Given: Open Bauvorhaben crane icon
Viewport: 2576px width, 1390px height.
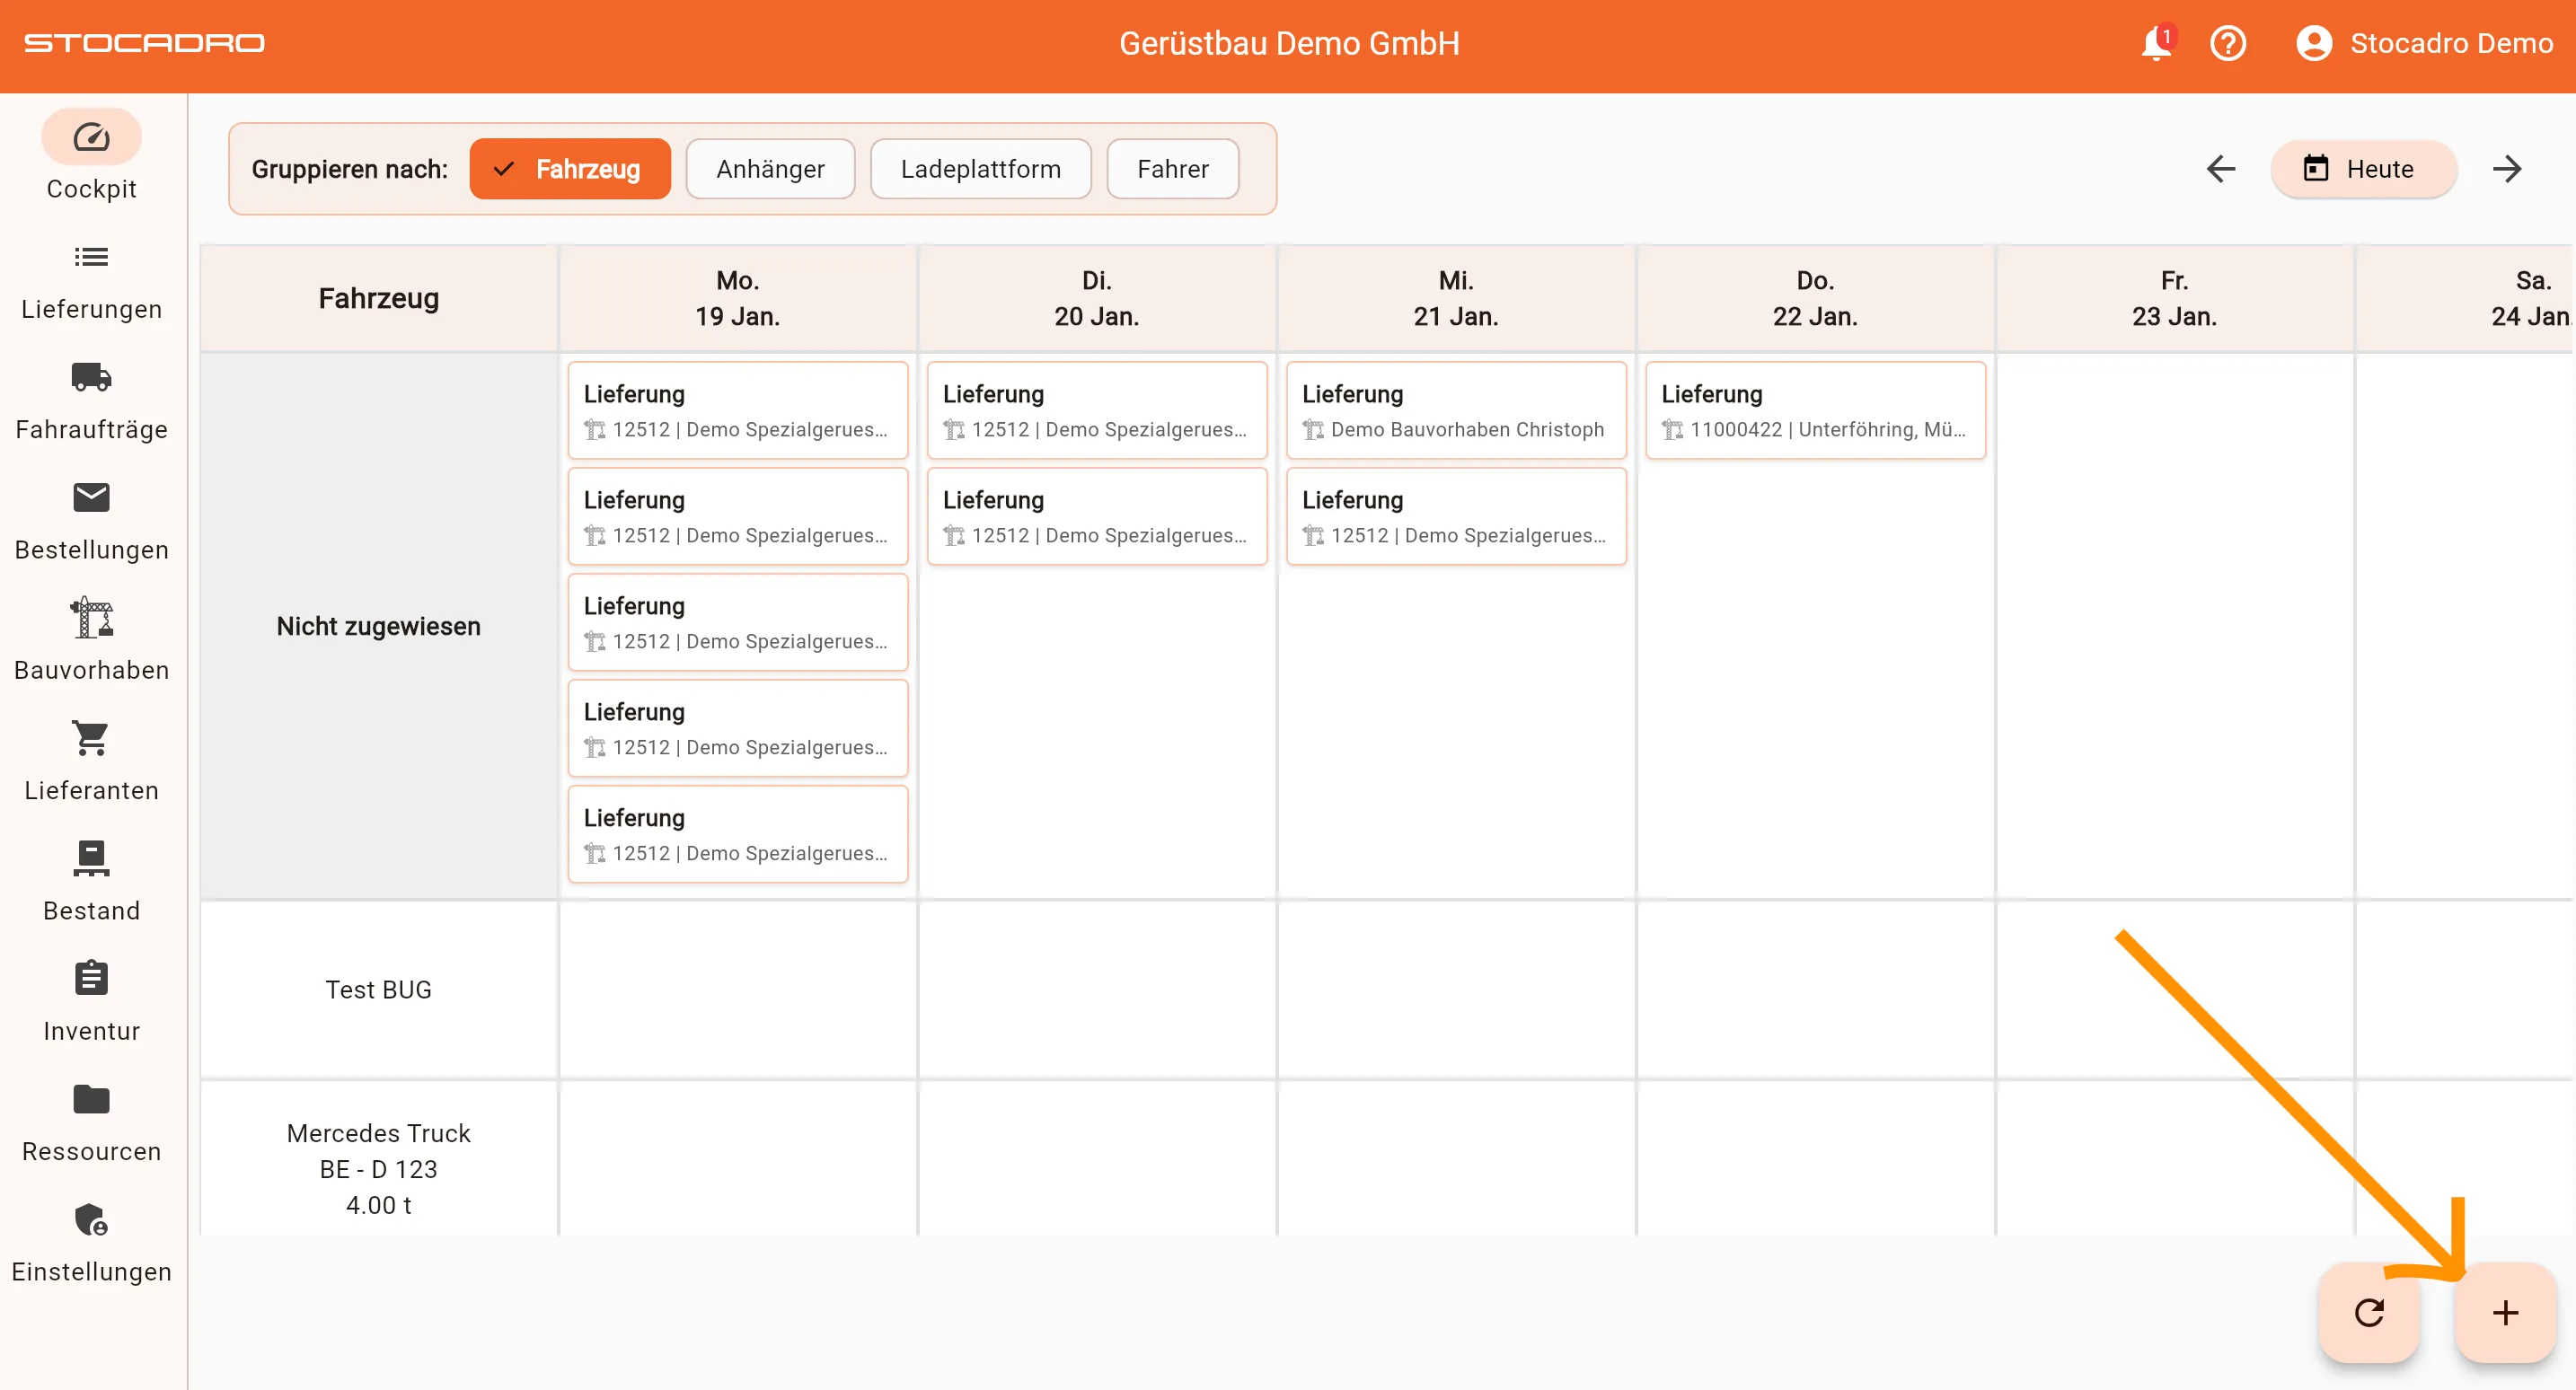Looking at the screenshot, I should [x=91, y=617].
